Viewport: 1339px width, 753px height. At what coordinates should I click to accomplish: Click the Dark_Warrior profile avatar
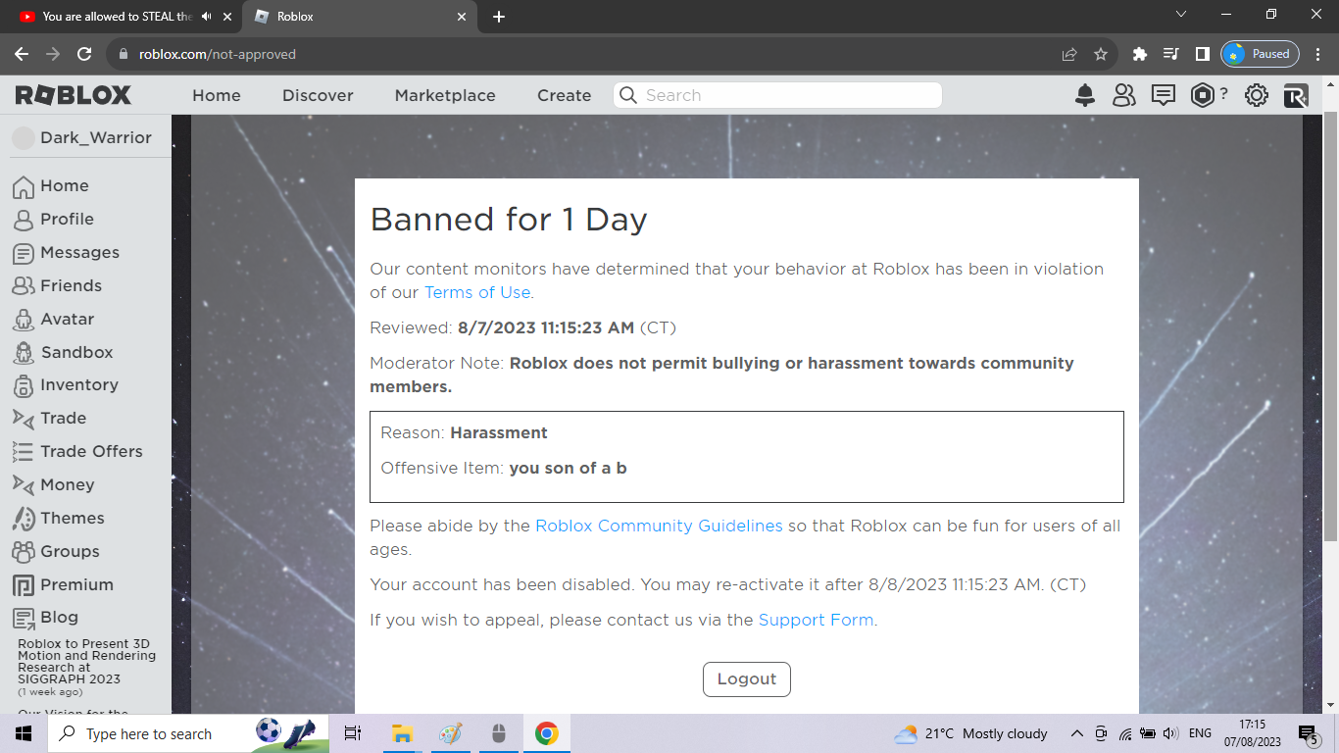pos(23,138)
